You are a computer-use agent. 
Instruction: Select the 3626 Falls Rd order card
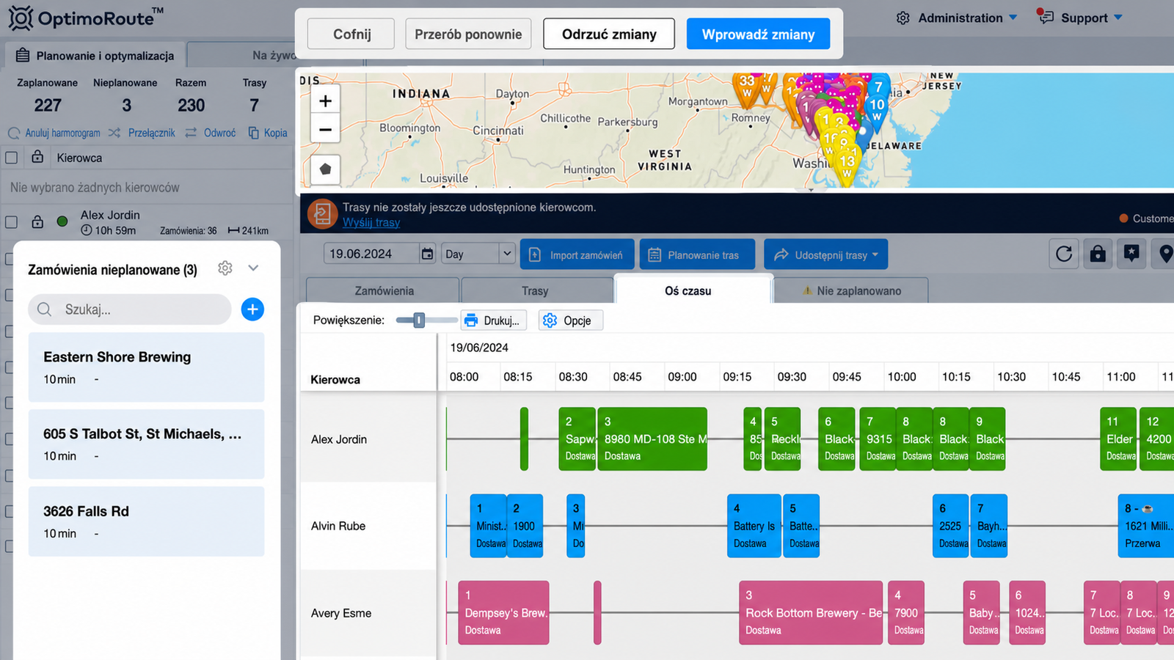coord(147,521)
